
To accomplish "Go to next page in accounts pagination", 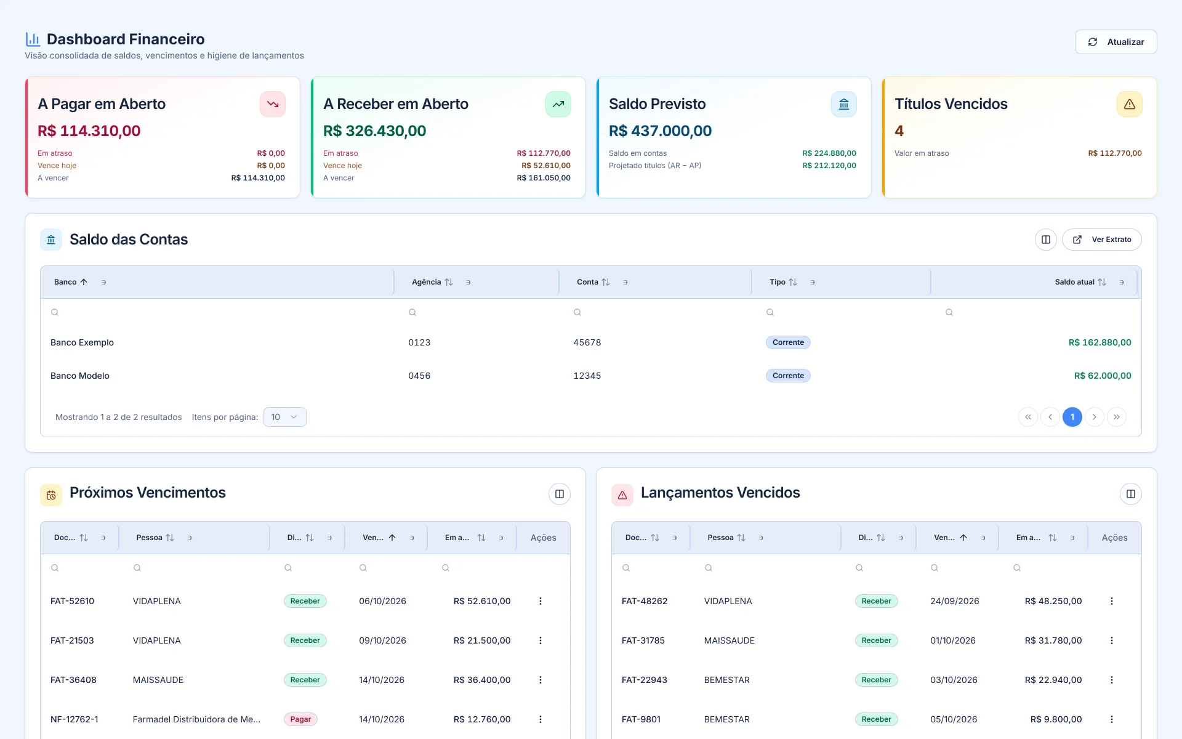I will pyautogui.click(x=1095, y=417).
